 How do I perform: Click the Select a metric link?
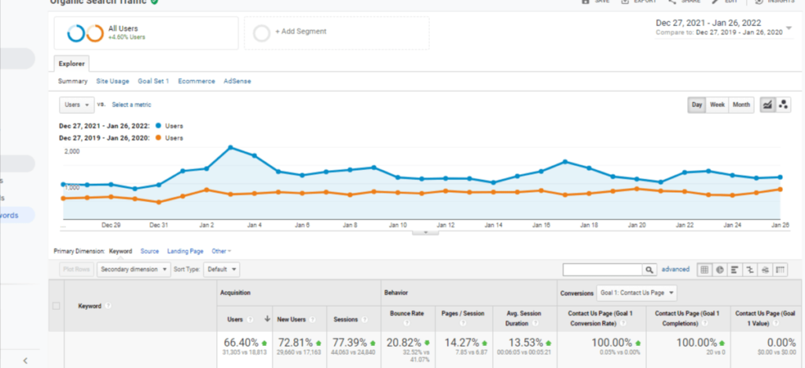coord(132,105)
